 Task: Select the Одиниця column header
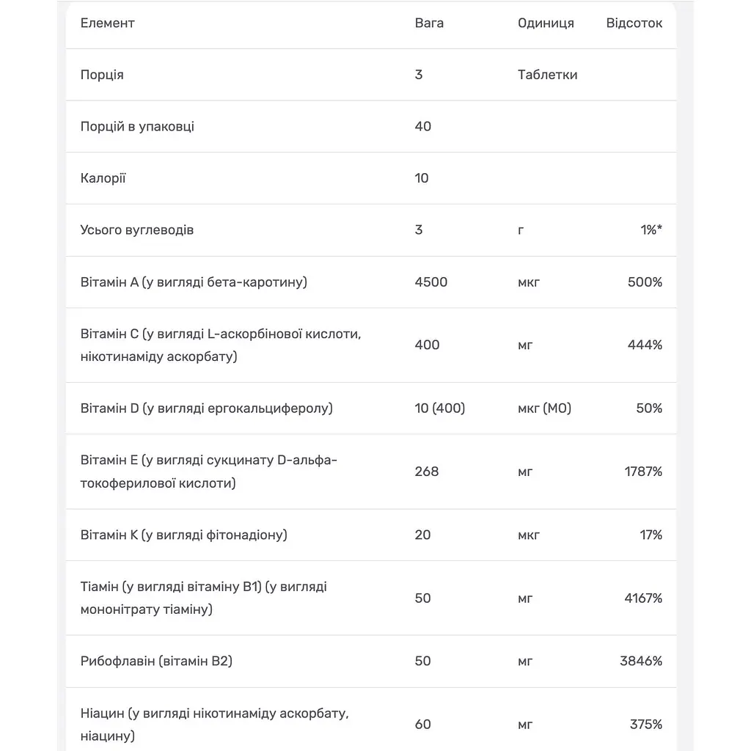click(x=546, y=23)
